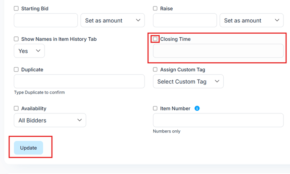Image resolution: width=290 pixels, height=174 pixels.
Task: Focus the Item Number input box
Action: coord(218,120)
